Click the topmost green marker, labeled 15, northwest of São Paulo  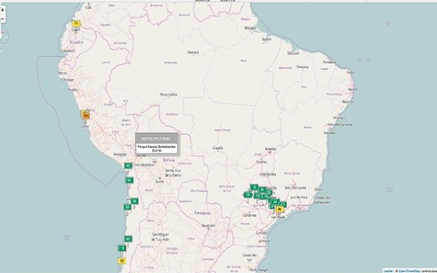point(254,187)
